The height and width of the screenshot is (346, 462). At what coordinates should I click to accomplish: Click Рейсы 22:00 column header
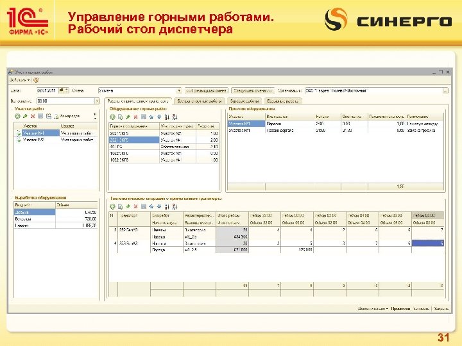[x=264, y=216]
